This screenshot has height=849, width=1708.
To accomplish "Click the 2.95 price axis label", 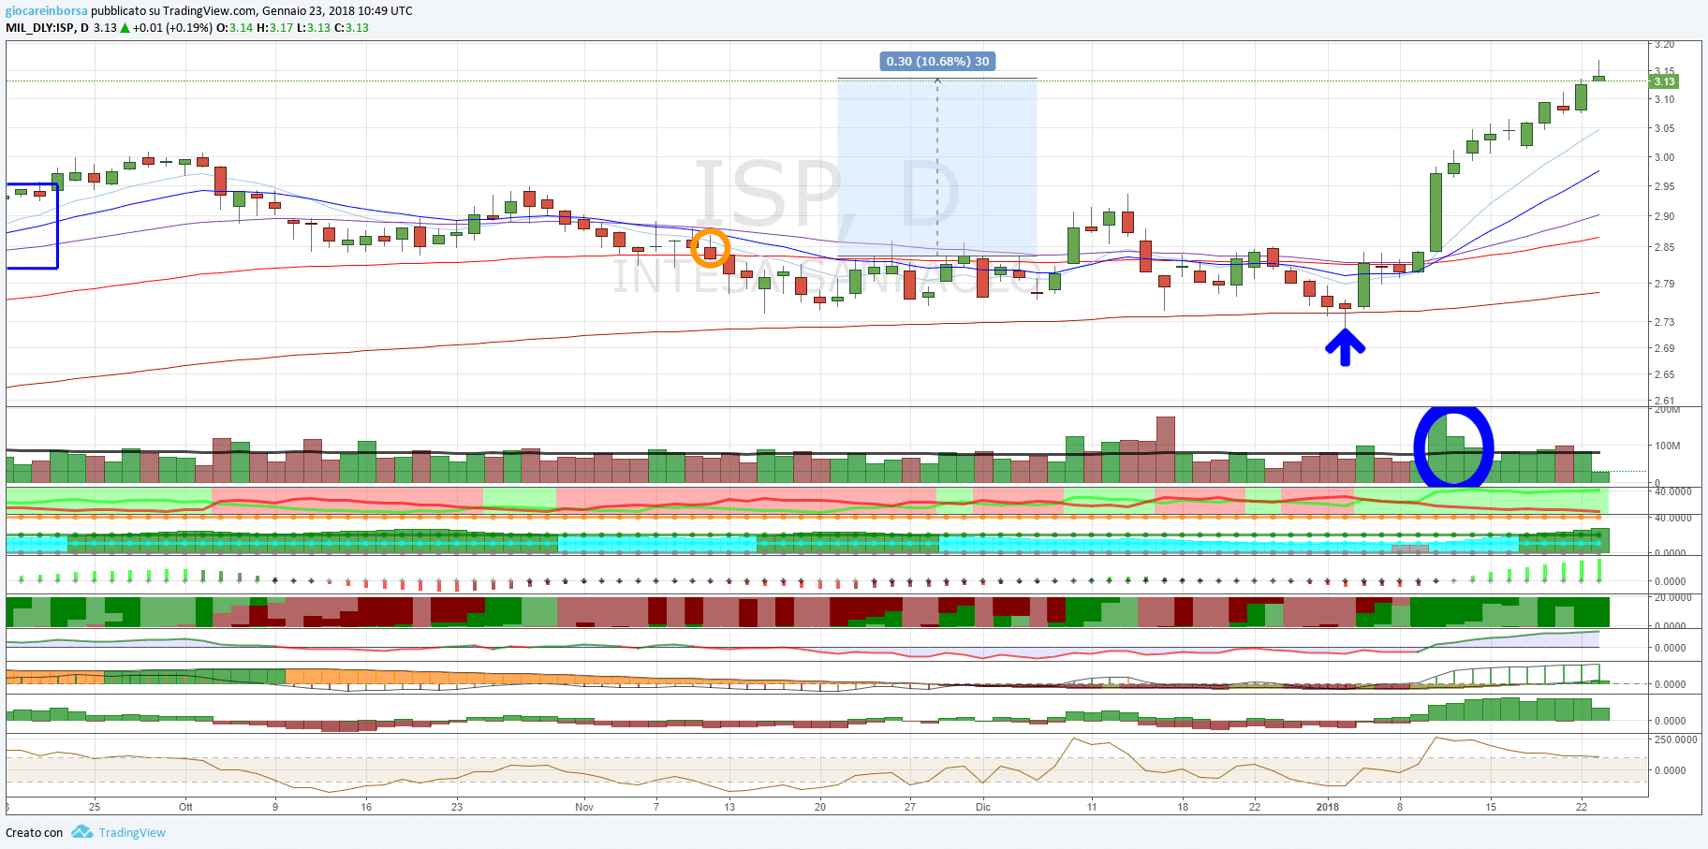I will pos(1664,186).
